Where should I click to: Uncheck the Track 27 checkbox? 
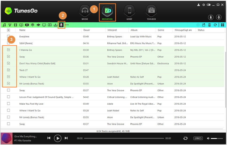click(9, 70)
